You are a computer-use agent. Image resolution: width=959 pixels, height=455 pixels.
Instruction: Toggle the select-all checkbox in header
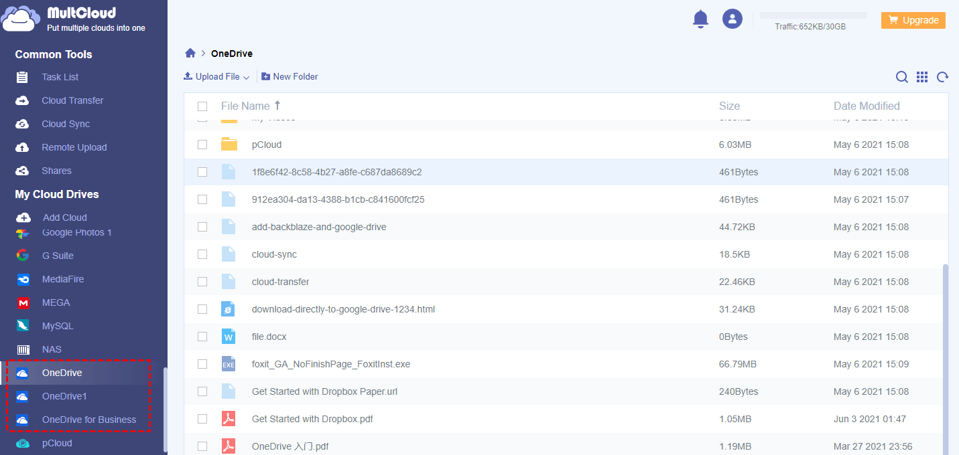point(202,106)
